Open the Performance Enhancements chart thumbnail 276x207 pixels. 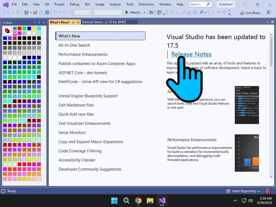coord(247,153)
